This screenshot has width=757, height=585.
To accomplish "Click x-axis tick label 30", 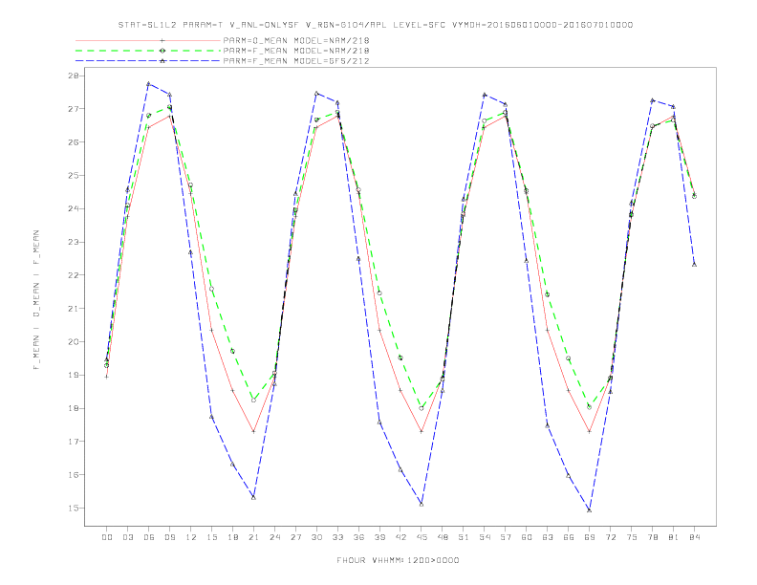I will 316,537.
